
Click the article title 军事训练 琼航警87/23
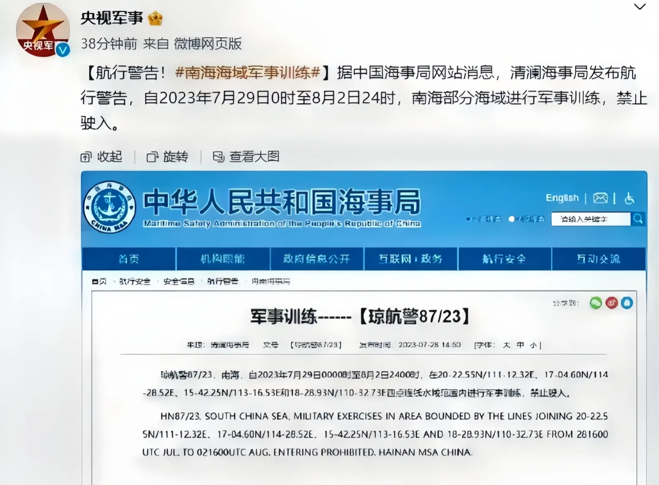point(360,317)
